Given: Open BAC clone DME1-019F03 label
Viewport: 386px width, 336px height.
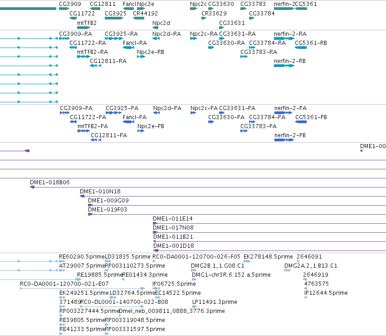Looking at the screenshot, I should click(107, 210).
